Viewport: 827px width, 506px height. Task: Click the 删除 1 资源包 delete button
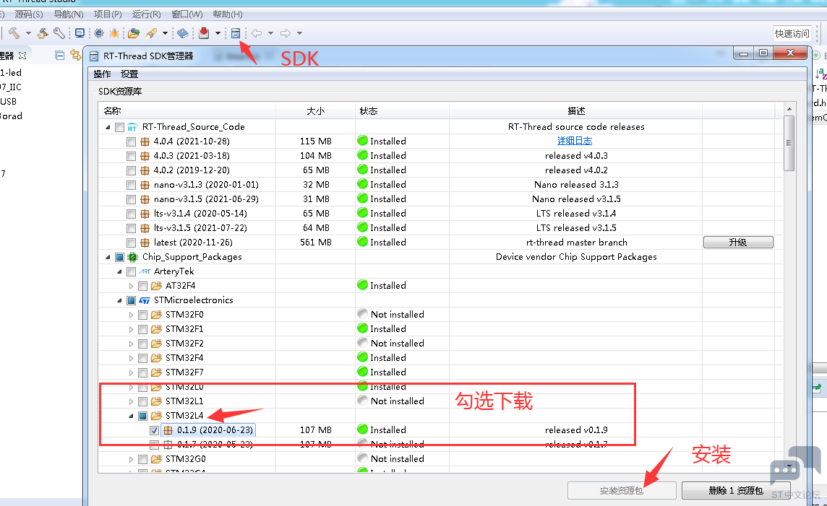tap(736, 491)
